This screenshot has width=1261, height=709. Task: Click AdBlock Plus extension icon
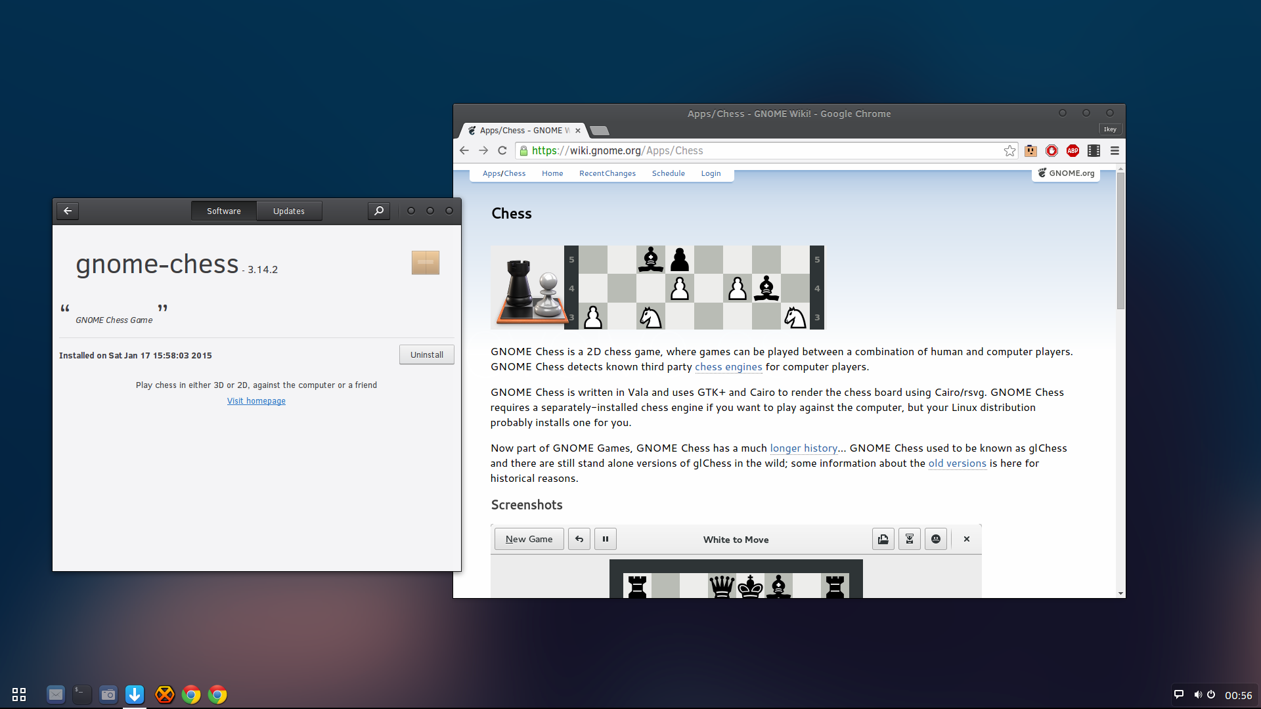[1073, 151]
